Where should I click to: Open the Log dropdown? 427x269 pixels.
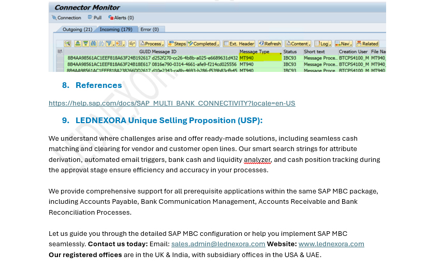click(x=323, y=44)
